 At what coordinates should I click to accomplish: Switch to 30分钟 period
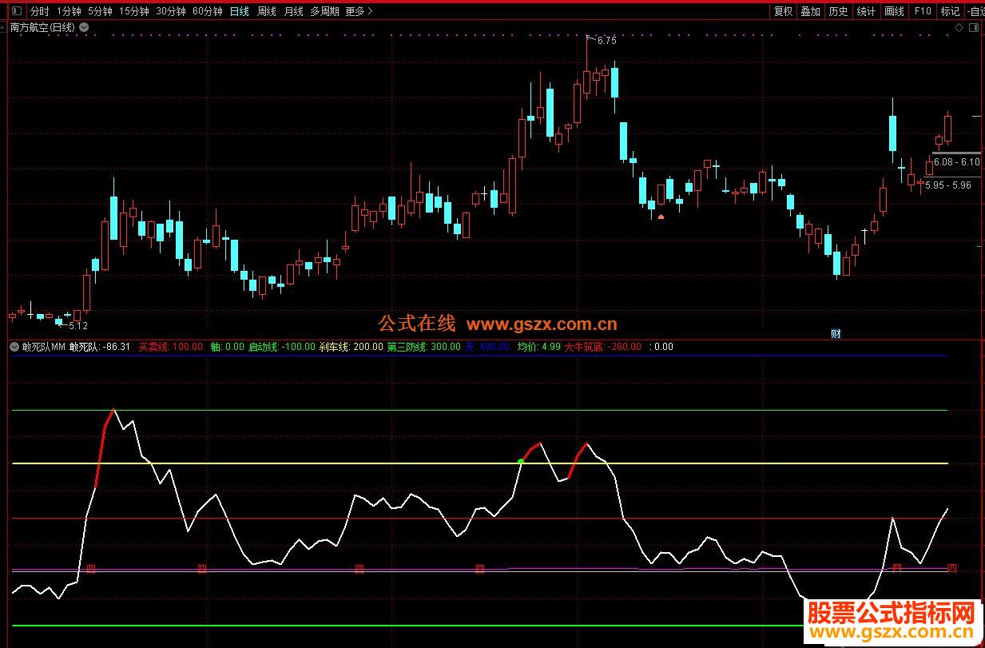[171, 11]
